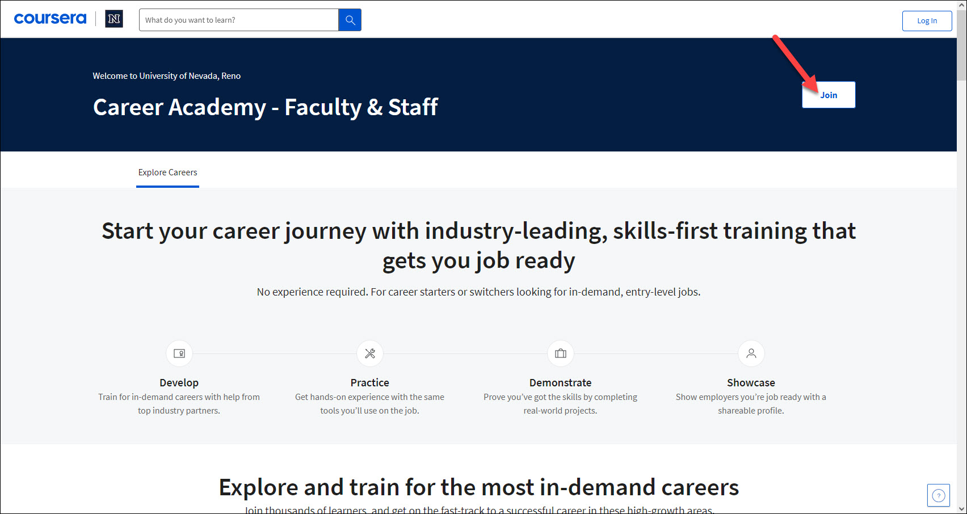Select the University of Nevada block N logo

click(x=113, y=18)
